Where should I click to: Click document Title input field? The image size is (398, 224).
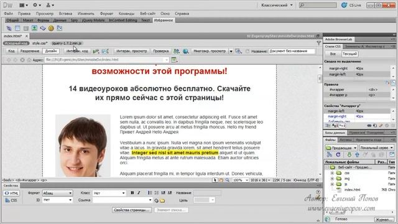[x=292, y=51]
